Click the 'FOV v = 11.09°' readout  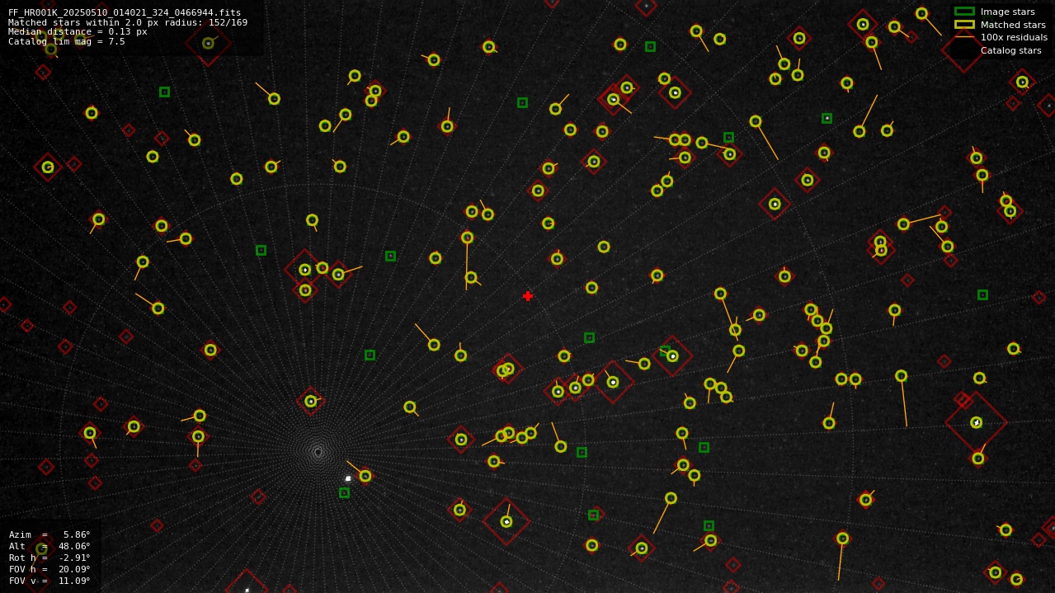(49, 581)
